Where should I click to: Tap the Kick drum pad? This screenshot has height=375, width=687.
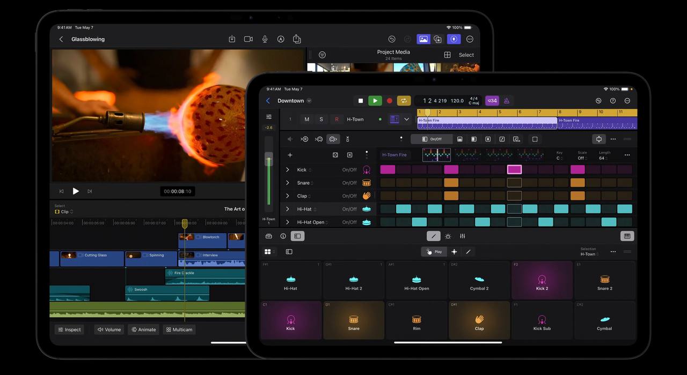[290, 320]
